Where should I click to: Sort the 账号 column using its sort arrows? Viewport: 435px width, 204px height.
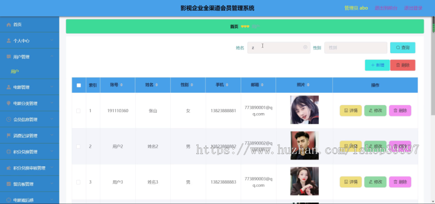pos(121,85)
